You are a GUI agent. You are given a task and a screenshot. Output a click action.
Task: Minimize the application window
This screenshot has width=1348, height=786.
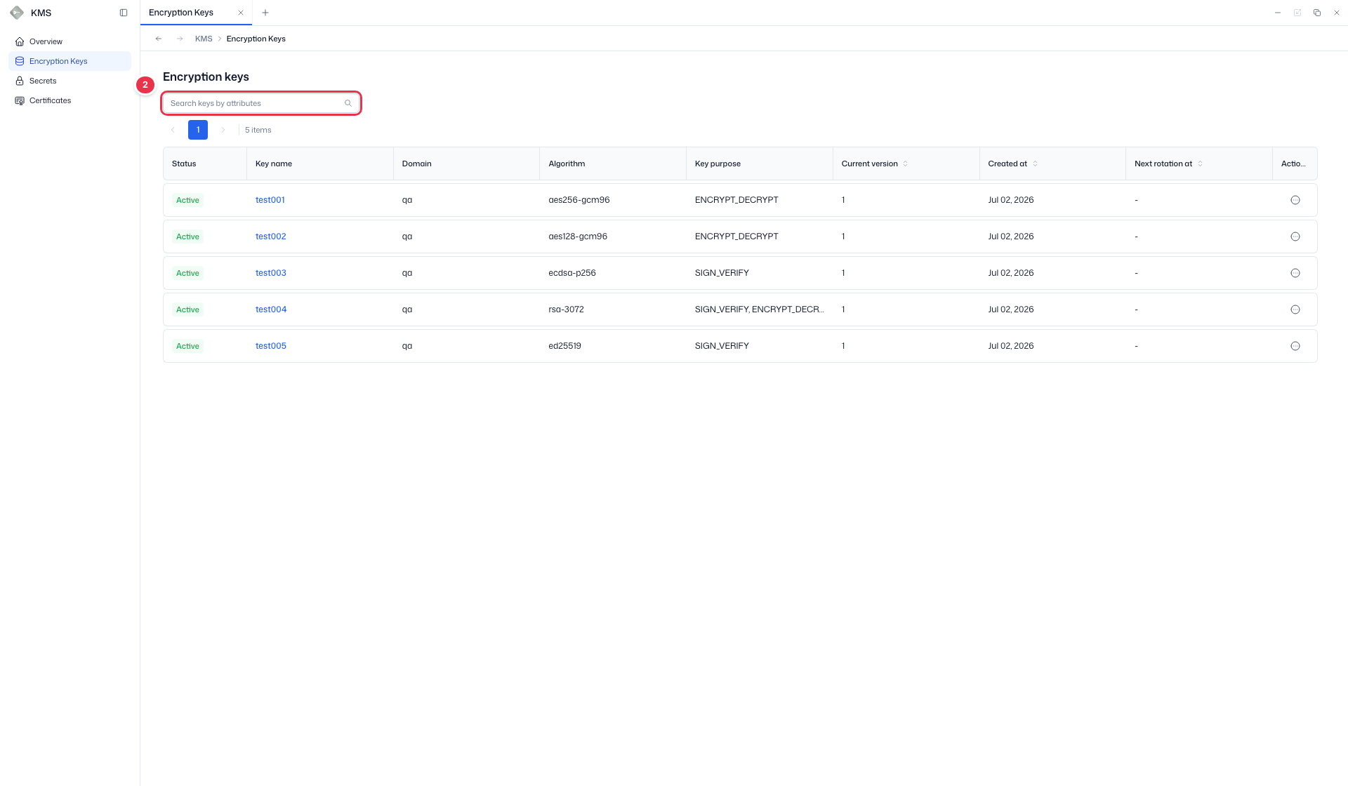coord(1278,13)
